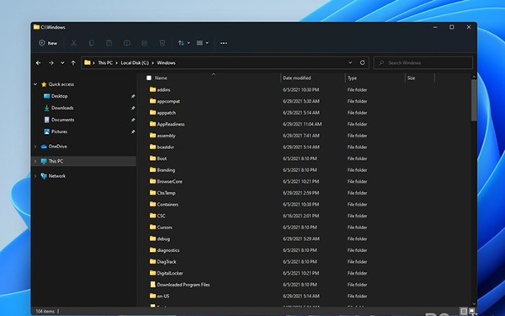
Task: Select the appcompat folder
Action: click(x=168, y=101)
